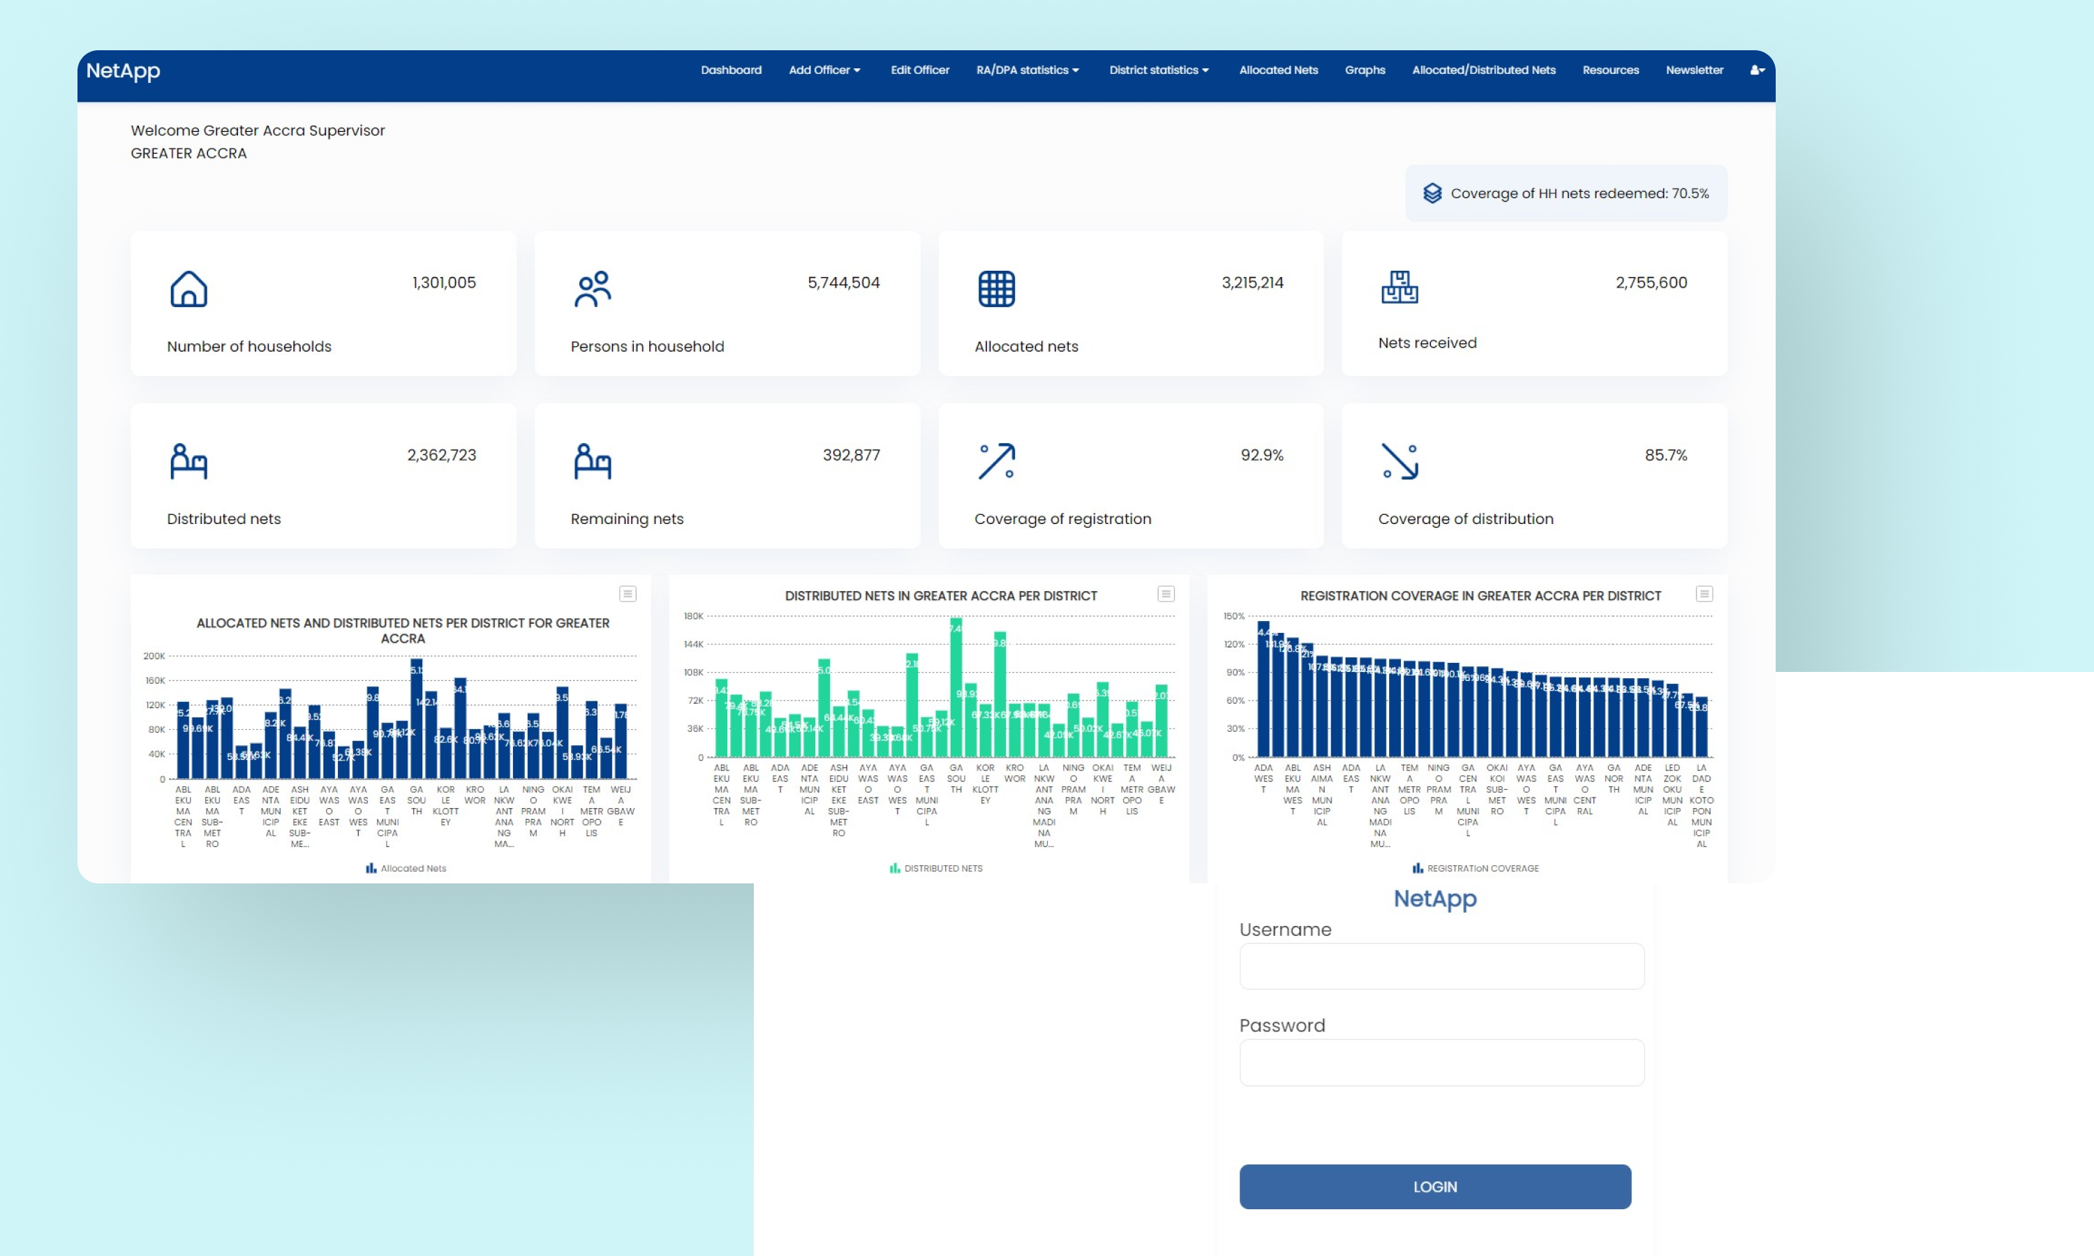The width and height of the screenshot is (2094, 1256).
Task: Expand the District statistics dropdown
Action: click(x=1158, y=70)
